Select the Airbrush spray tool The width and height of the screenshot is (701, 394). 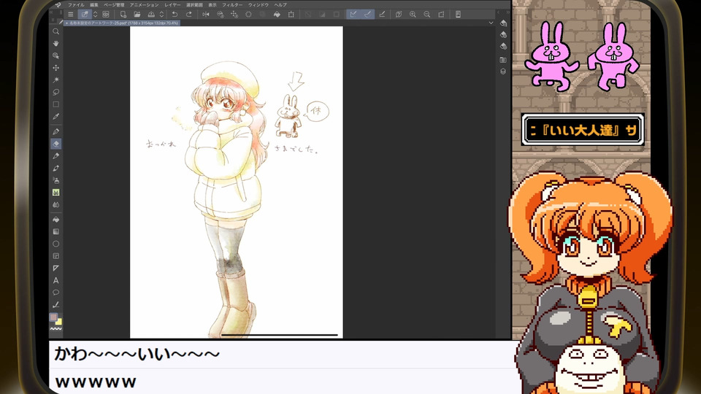56,180
